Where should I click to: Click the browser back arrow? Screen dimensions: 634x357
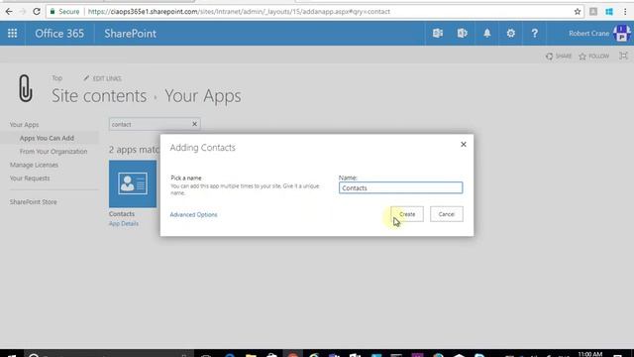tap(9, 11)
